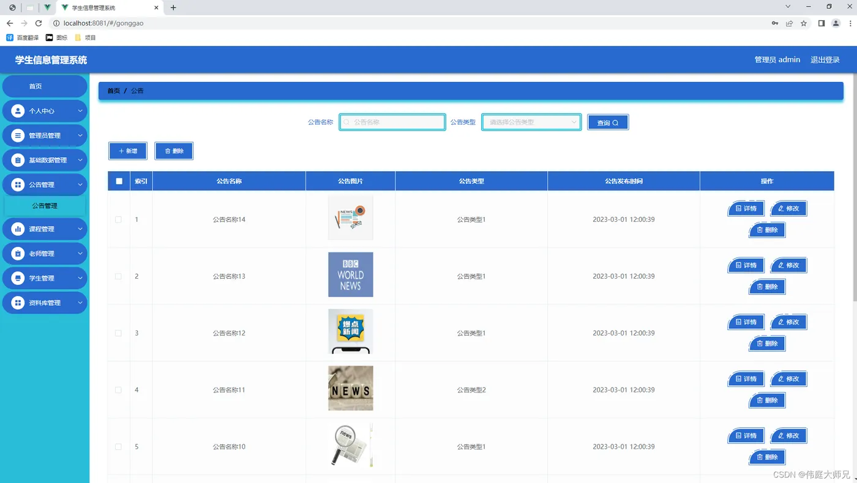Click 修改 for 公告名称13
This screenshot has height=483, width=857.
(788, 265)
